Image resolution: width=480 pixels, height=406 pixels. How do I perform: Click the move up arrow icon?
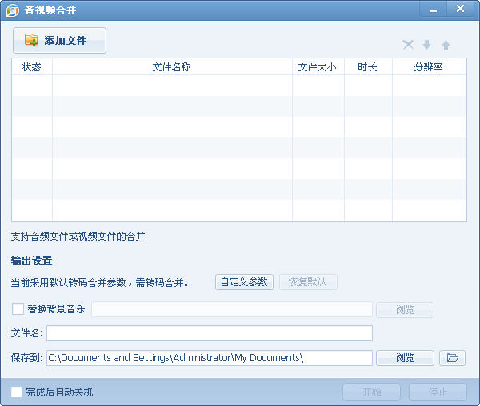(446, 45)
